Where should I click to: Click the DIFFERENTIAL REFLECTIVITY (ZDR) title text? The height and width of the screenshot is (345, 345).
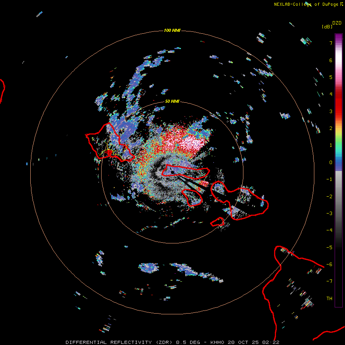[x=120, y=342]
